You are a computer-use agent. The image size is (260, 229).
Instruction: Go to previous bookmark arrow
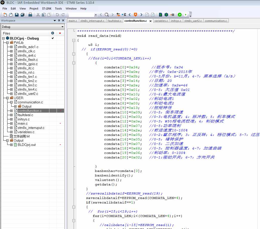pos(130,15)
